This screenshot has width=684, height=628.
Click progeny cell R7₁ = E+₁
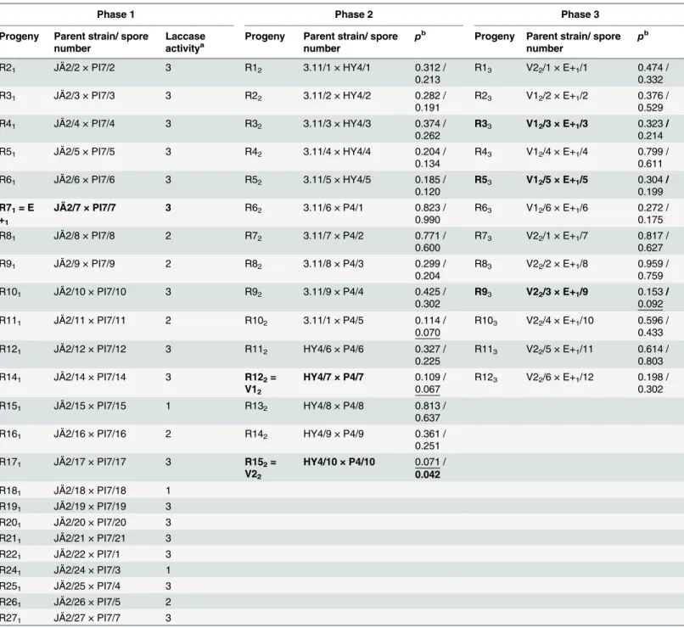pyautogui.click(x=17, y=214)
